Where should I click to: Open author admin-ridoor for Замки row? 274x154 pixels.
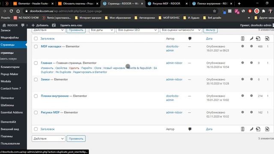(174, 80)
